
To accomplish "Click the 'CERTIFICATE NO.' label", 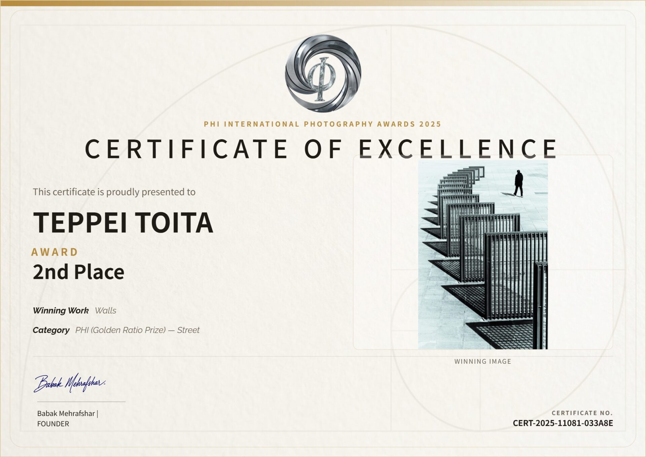I will coord(582,413).
